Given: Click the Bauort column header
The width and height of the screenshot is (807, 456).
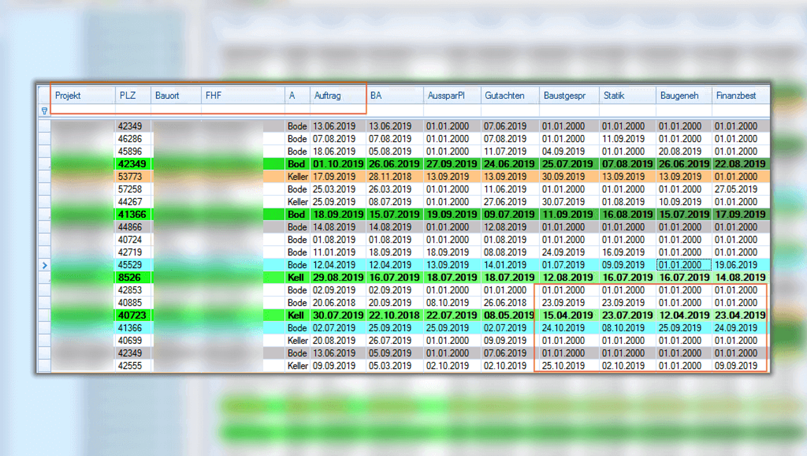Looking at the screenshot, I should pos(176,96).
